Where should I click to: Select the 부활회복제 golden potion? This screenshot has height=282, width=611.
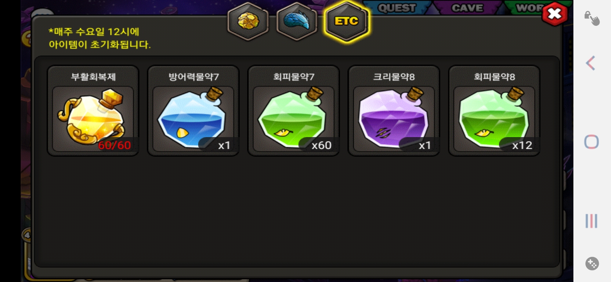click(x=93, y=118)
